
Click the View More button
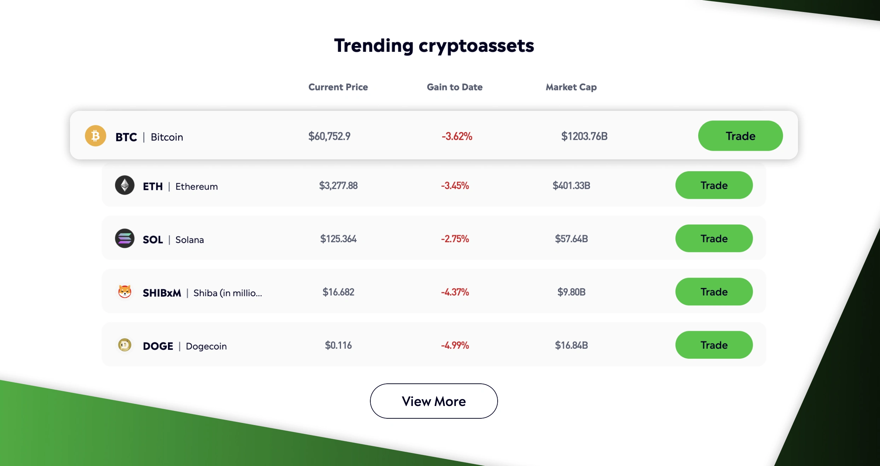click(434, 401)
